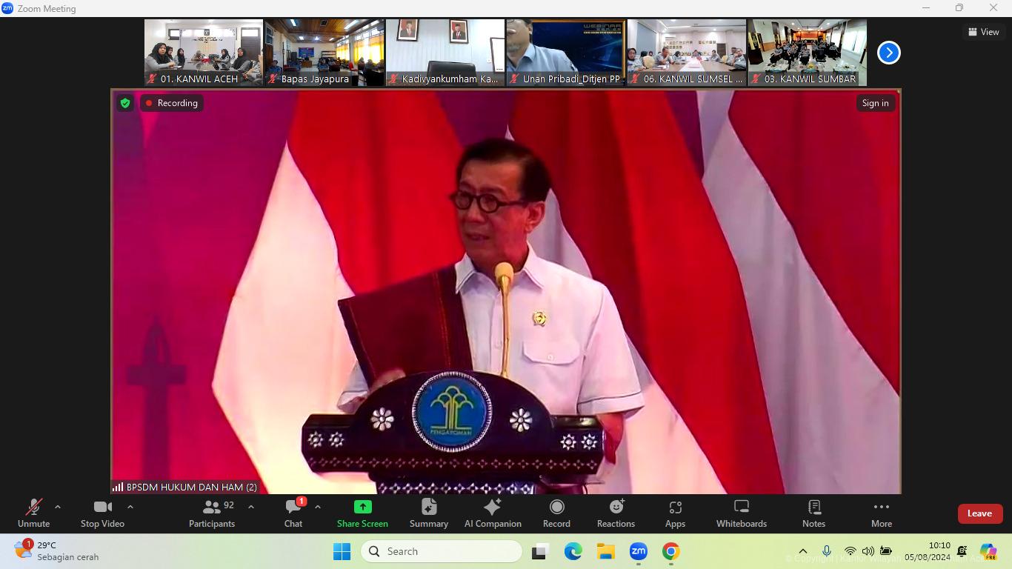The image size is (1012, 569).
Task: Select the 06. KANWIL SUMSEL thumbnail
Action: coord(687,53)
